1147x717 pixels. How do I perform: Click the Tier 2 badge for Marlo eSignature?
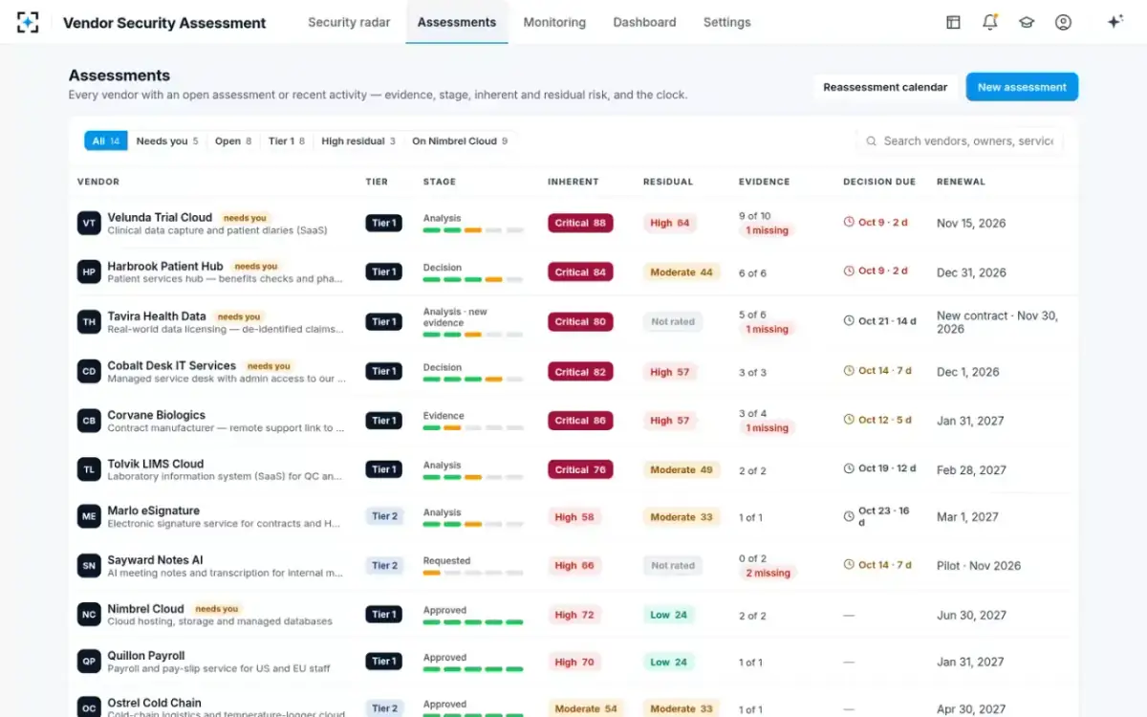(x=384, y=516)
